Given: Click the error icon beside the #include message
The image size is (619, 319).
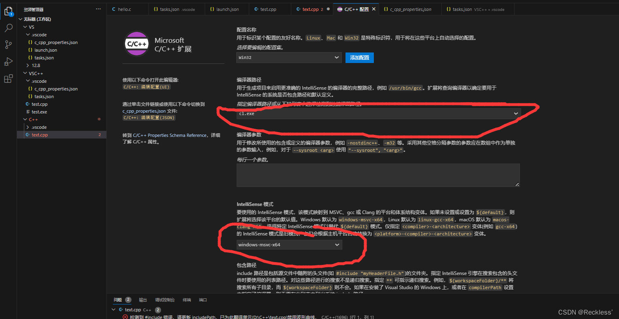Looking at the screenshot, I should pyautogui.click(x=124, y=317).
